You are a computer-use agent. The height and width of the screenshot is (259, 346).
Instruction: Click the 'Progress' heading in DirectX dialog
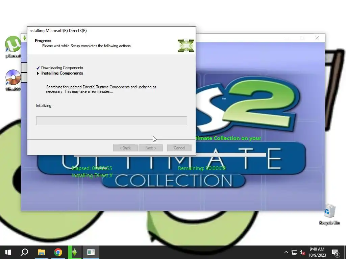(43, 41)
